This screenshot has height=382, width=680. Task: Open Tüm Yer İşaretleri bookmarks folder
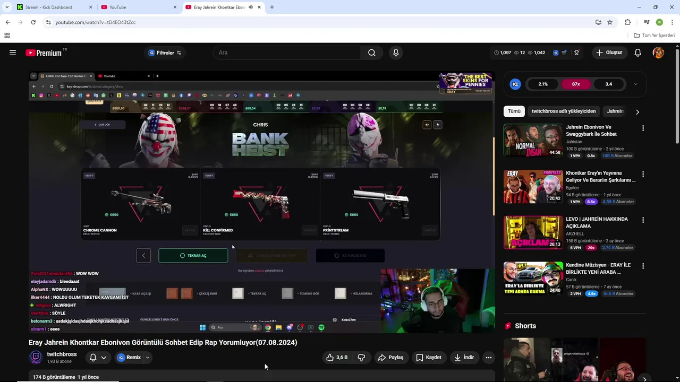click(654, 36)
